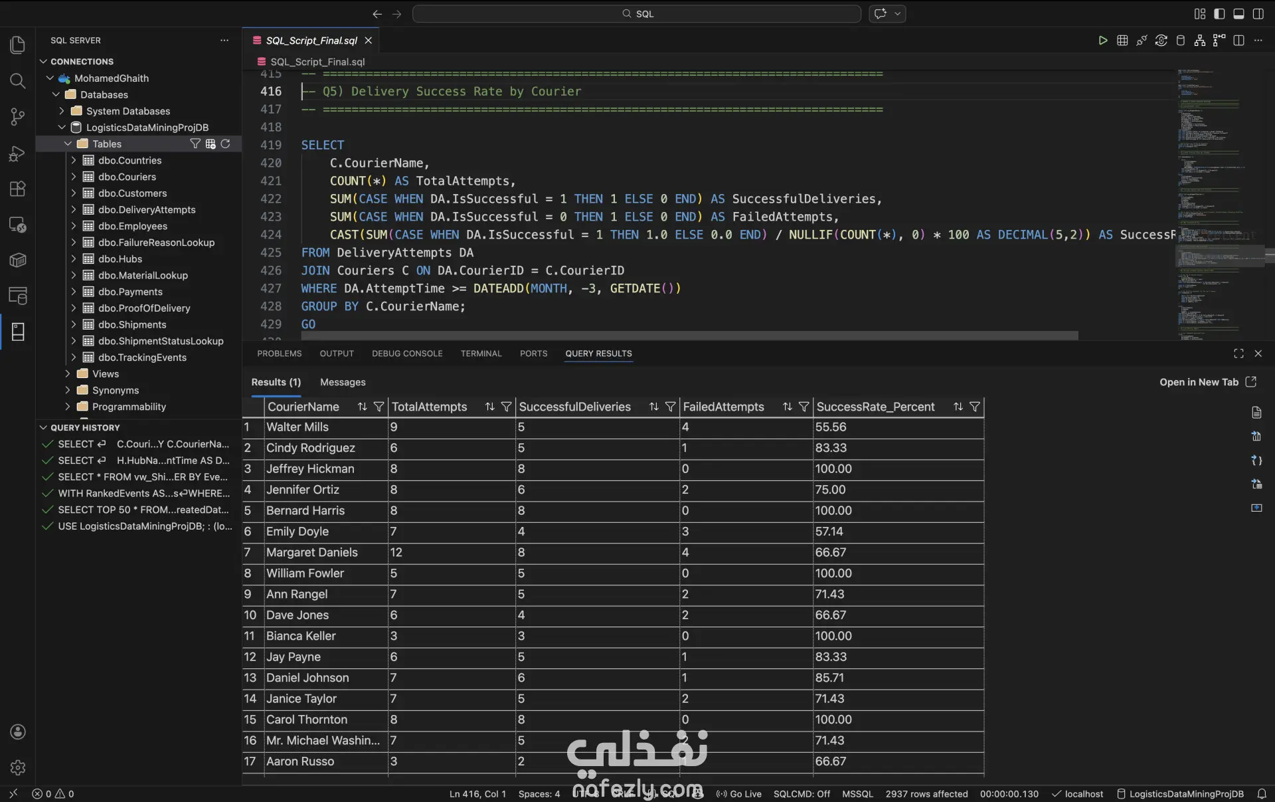
Task: Change language mode from MSSQL
Action: 857,794
